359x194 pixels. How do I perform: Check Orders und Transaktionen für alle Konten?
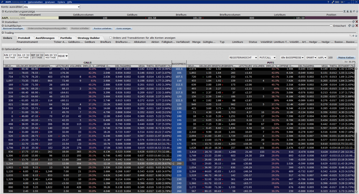[x=110, y=38]
